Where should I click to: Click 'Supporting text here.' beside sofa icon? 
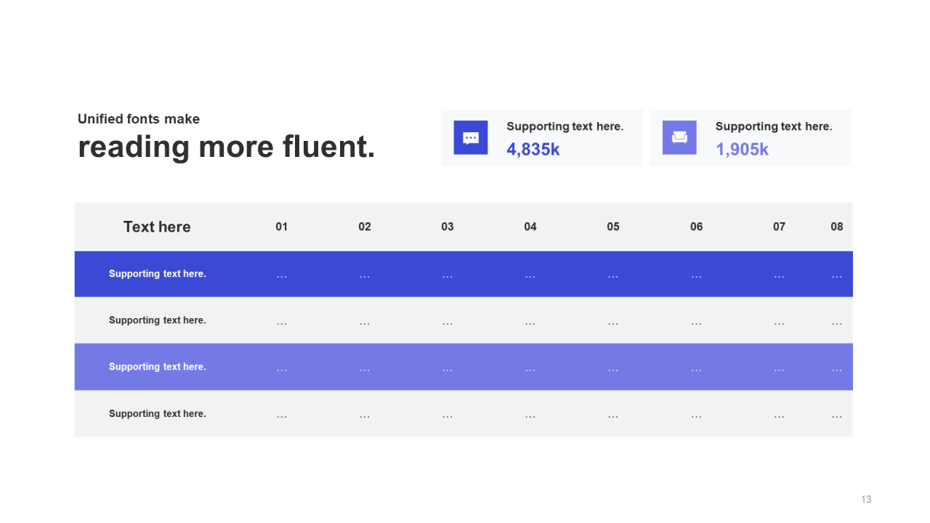tap(774, 126)
